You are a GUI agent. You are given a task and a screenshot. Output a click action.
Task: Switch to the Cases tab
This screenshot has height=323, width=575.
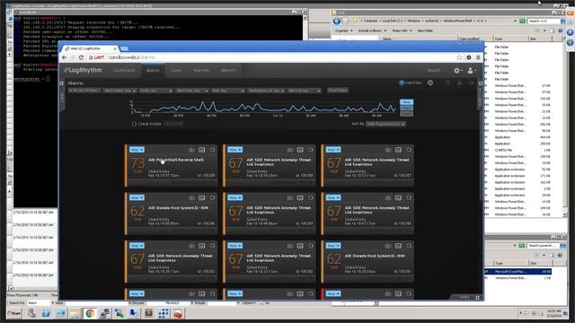(x=176, y=70)
